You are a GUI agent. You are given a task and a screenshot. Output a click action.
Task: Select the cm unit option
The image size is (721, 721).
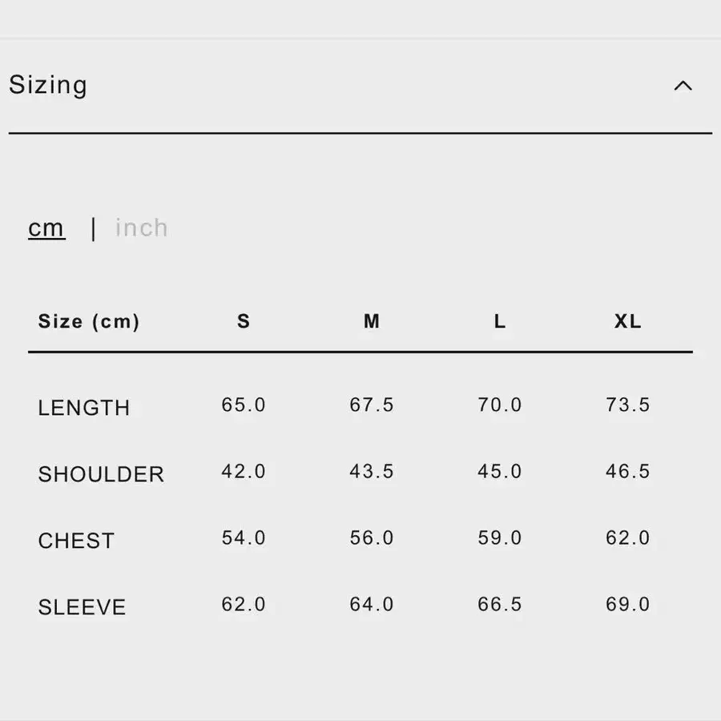[46, 228]
